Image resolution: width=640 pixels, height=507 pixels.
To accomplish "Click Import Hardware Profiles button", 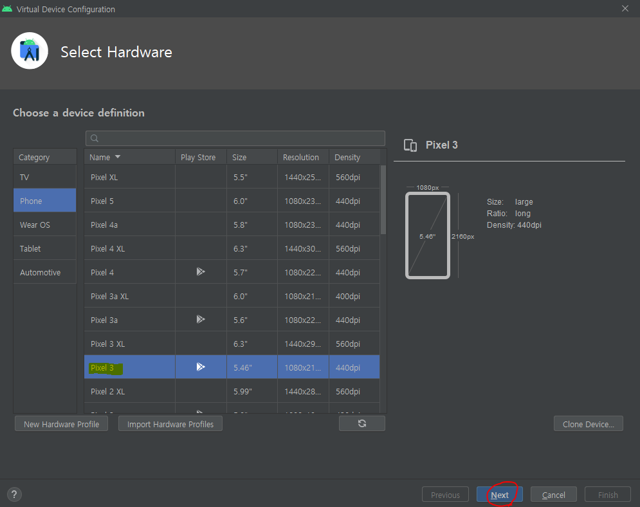I will tap(170, 424).
